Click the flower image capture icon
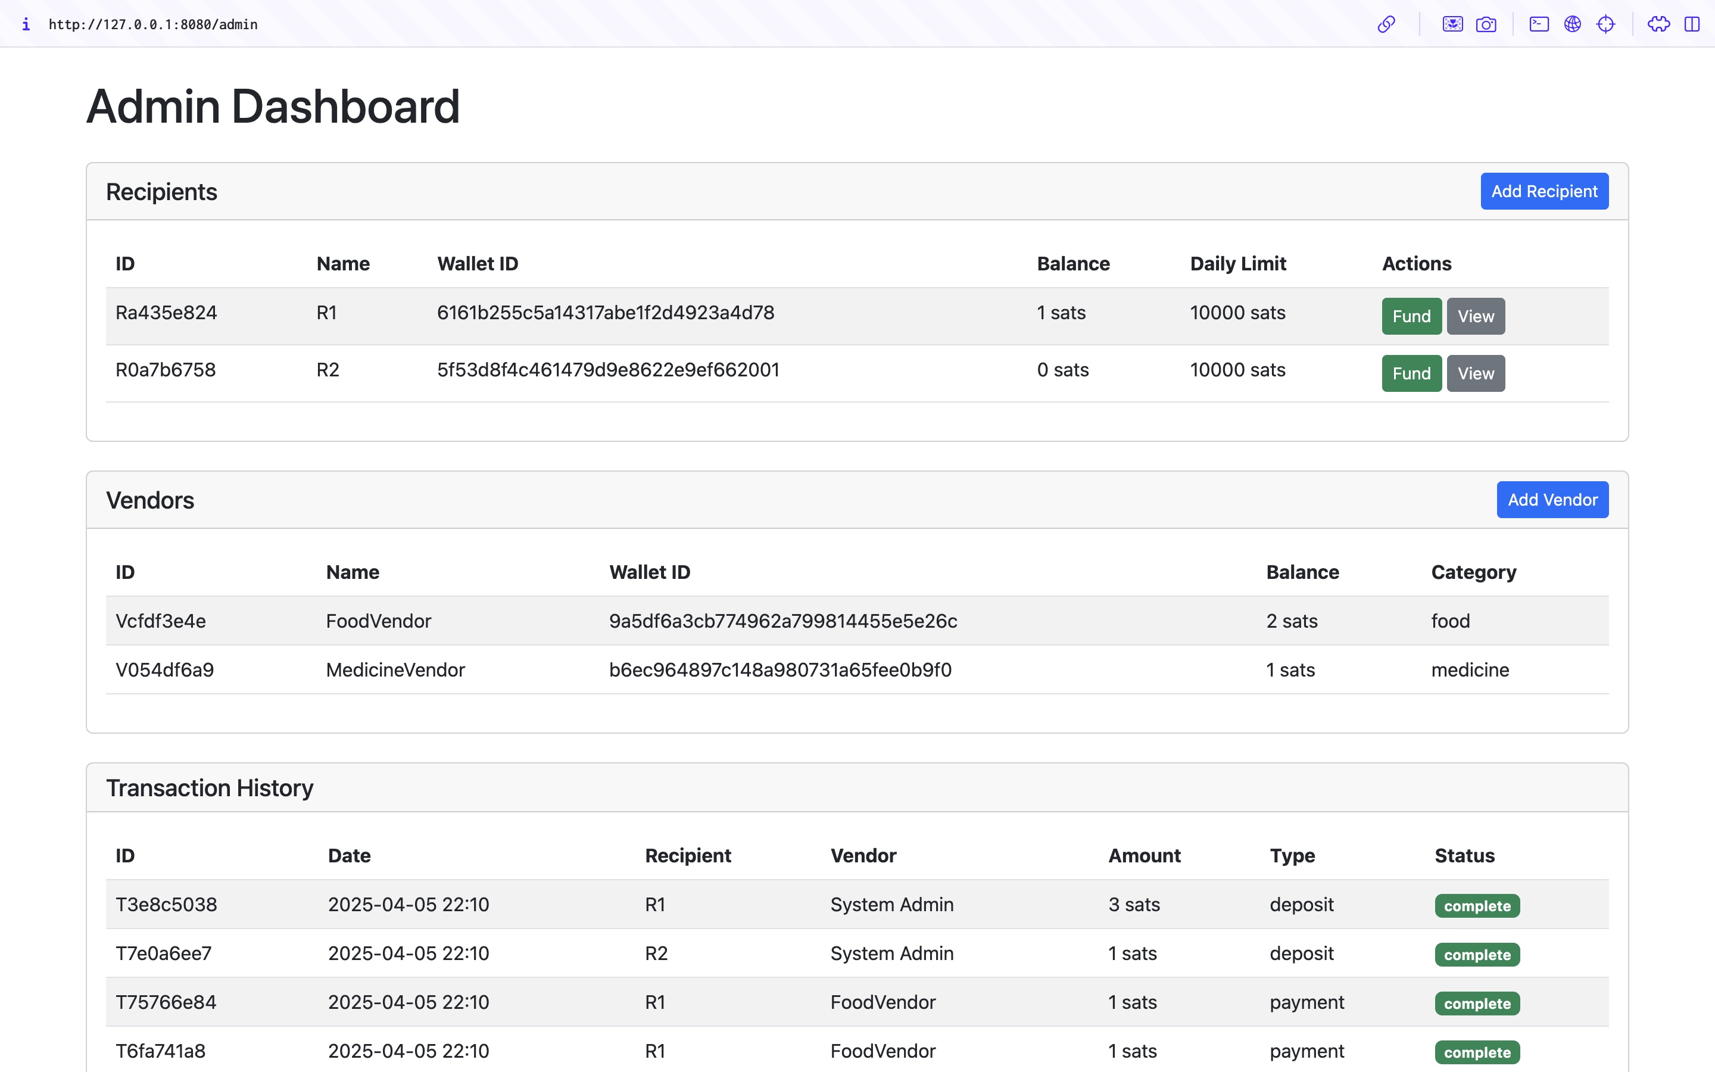This screenshot has height=1072, width=1715. click(x=1452, y=24)
